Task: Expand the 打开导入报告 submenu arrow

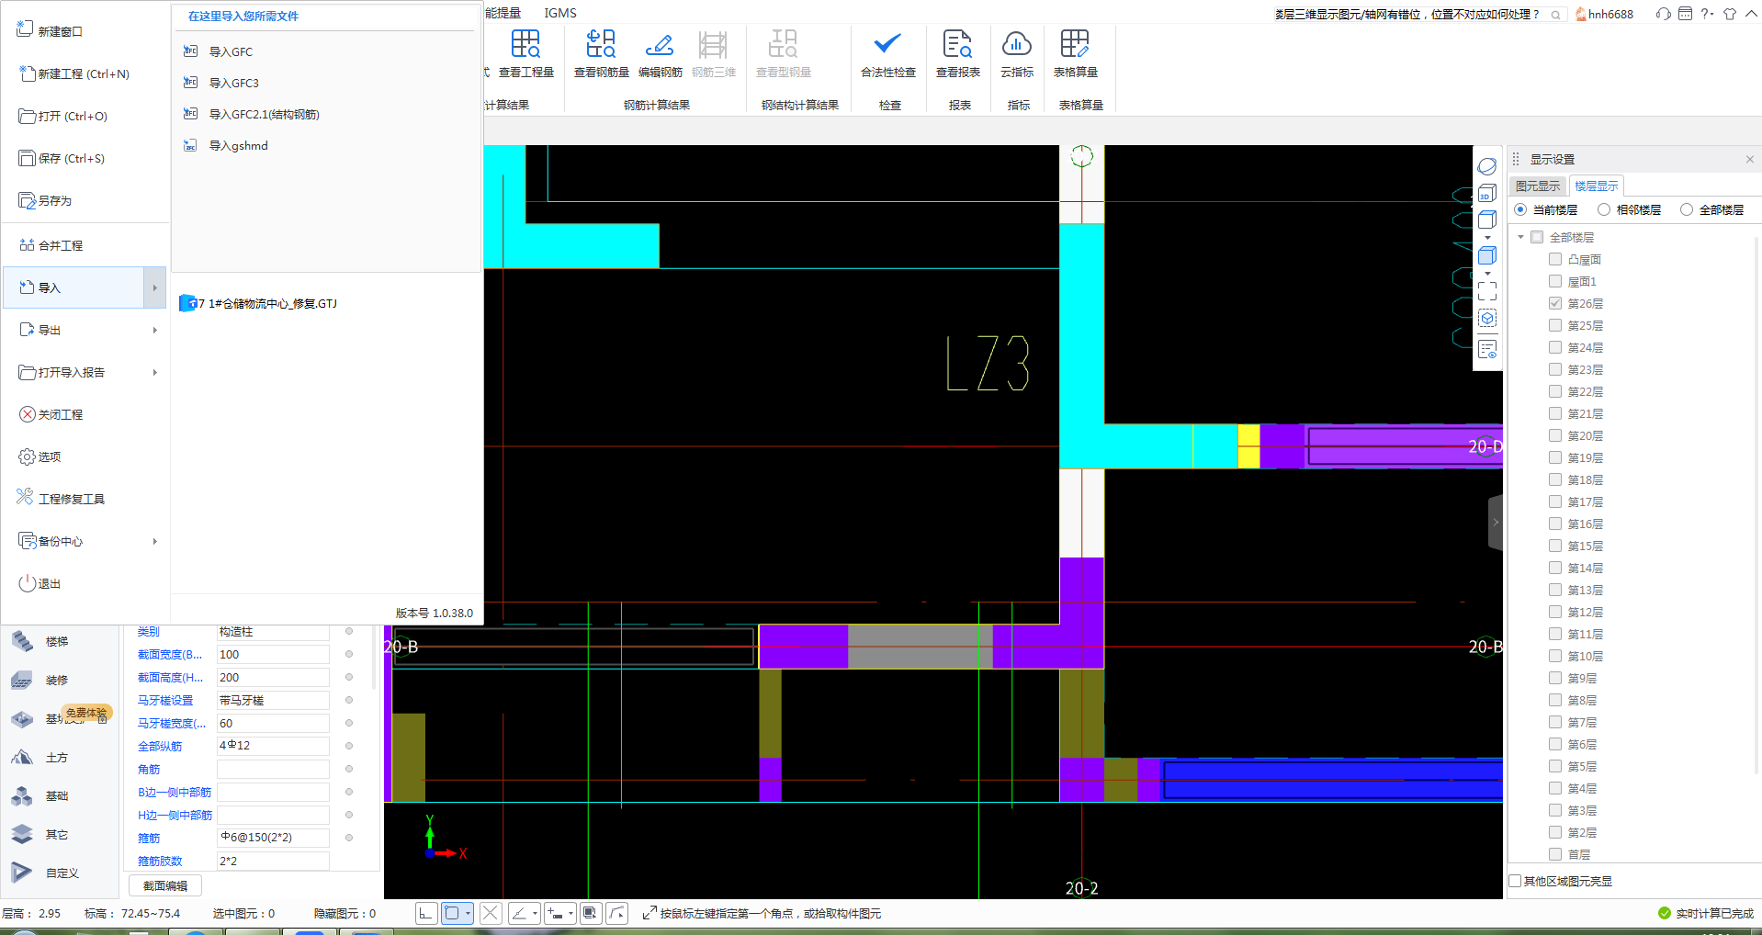Action: pos(154,372)
